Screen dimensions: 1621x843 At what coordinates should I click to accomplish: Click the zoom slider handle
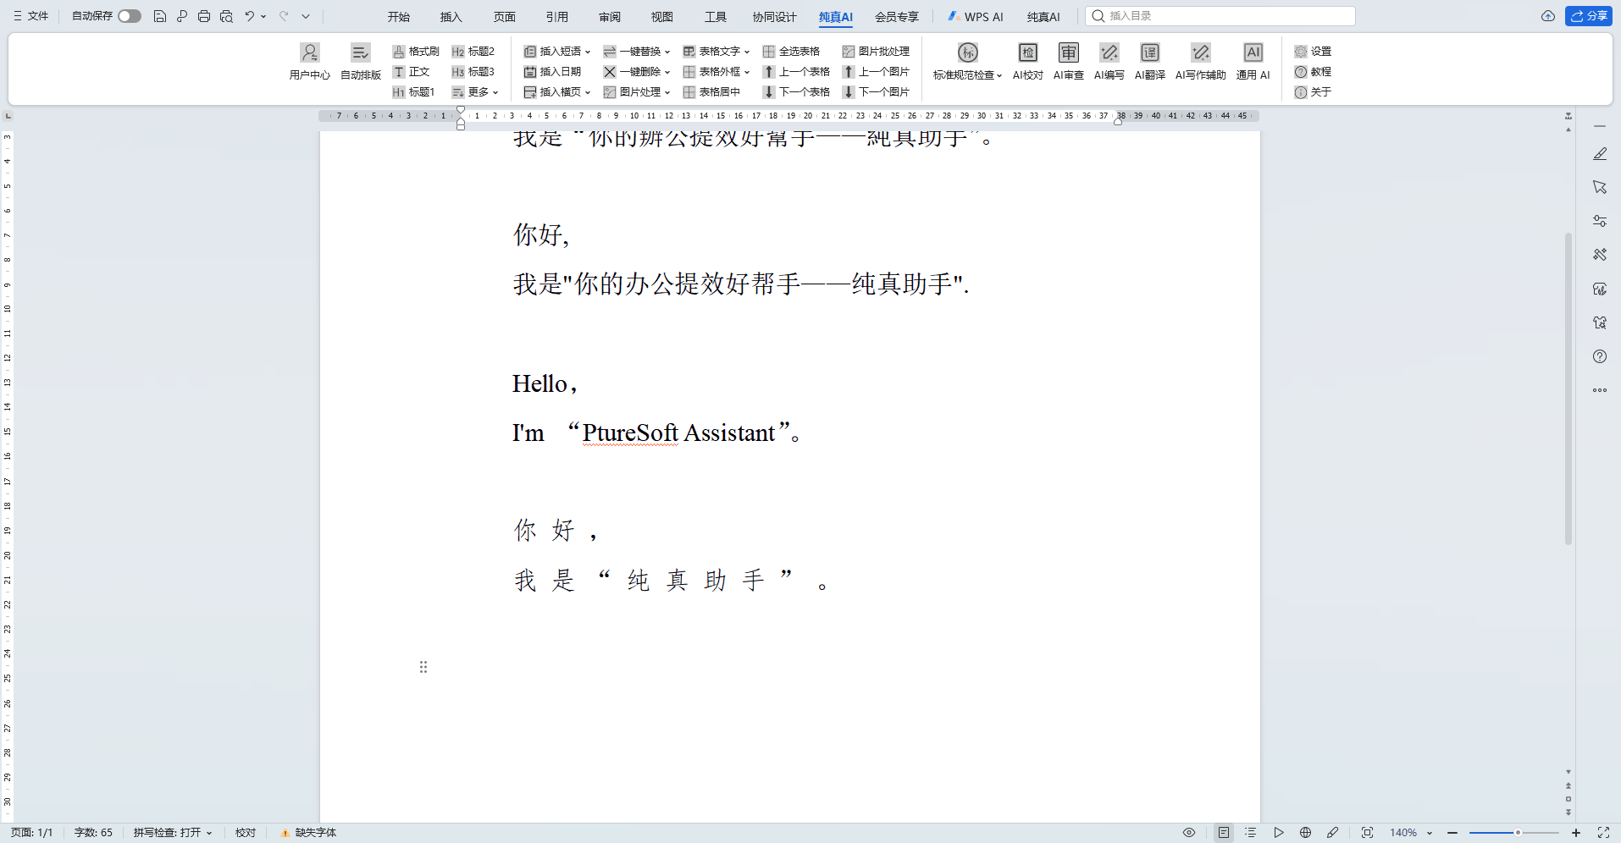[x=1519, y=833]
